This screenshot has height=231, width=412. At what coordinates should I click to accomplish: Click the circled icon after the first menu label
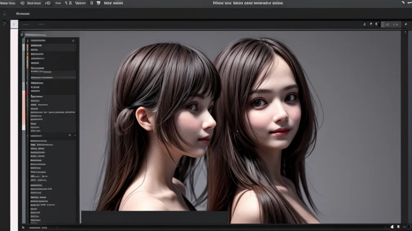click(22, 3)
